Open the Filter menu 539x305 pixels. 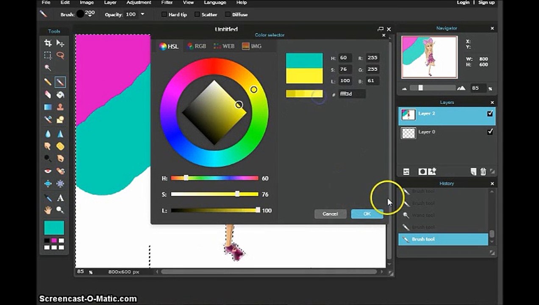click(167, 3)
